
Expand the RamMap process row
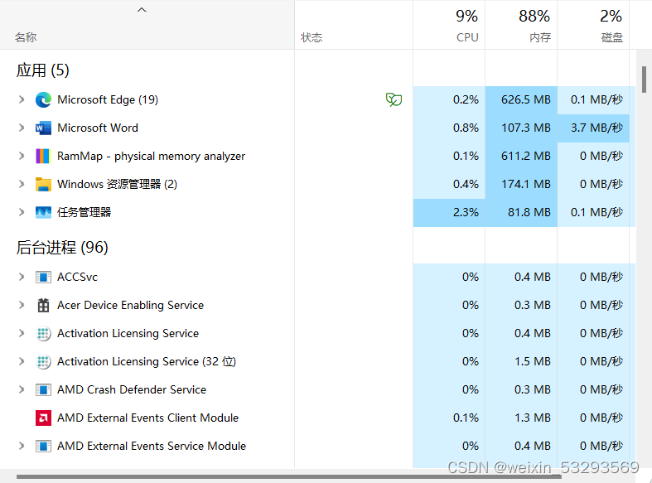22,157
